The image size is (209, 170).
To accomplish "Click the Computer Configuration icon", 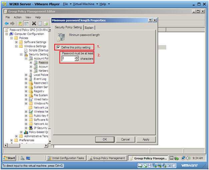I will pyautogui.click(x=11, y=34).
